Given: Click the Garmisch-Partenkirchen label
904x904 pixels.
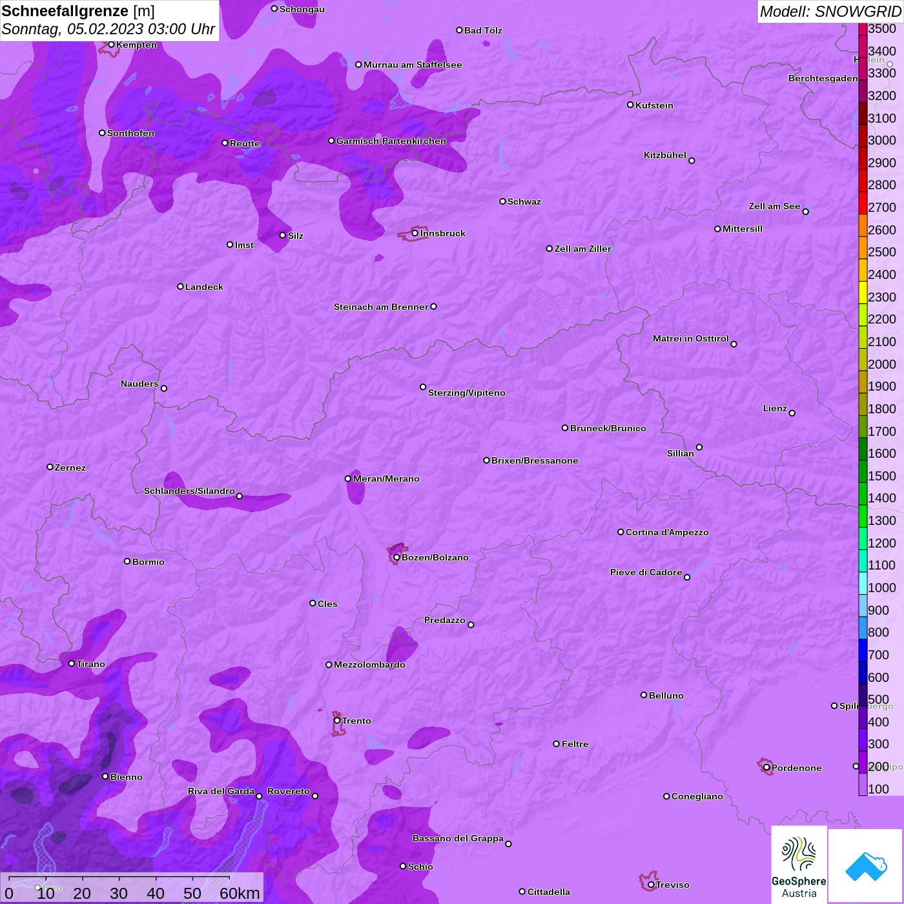Looking at the screenshot, I should pyautogui.click(x=391, y=141).
